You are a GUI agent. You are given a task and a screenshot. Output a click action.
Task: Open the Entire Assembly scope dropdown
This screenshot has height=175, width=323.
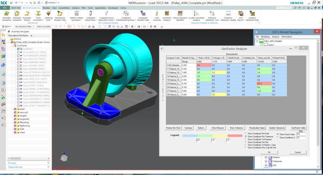click(47, 26)
